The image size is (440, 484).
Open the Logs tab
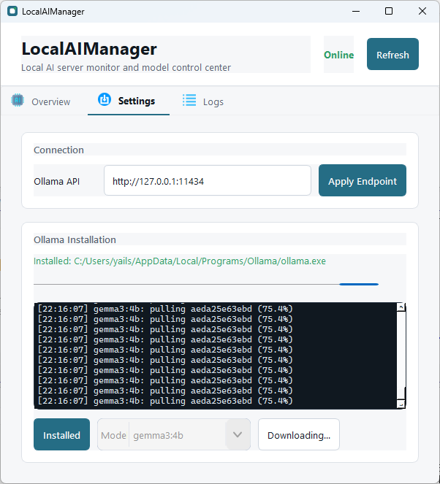pos(202,101)
